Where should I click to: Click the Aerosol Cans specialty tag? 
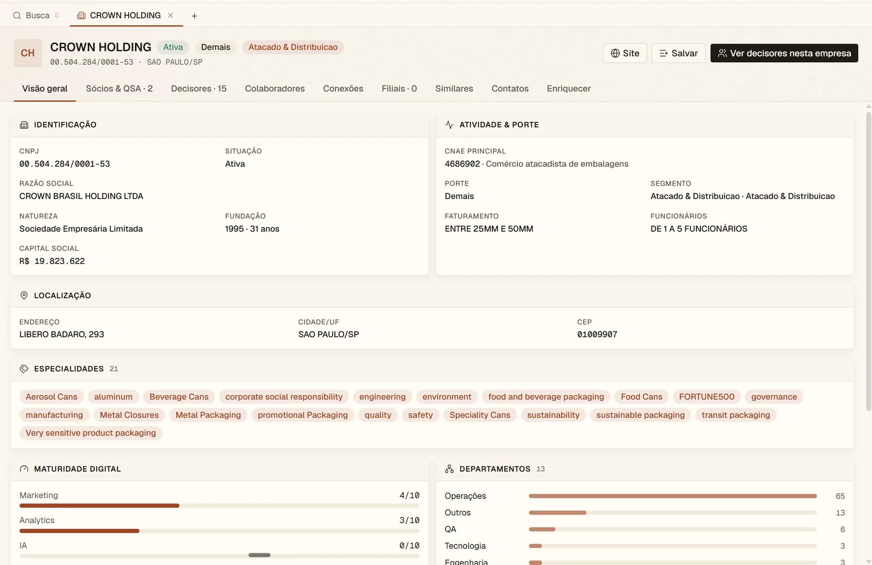51,397
